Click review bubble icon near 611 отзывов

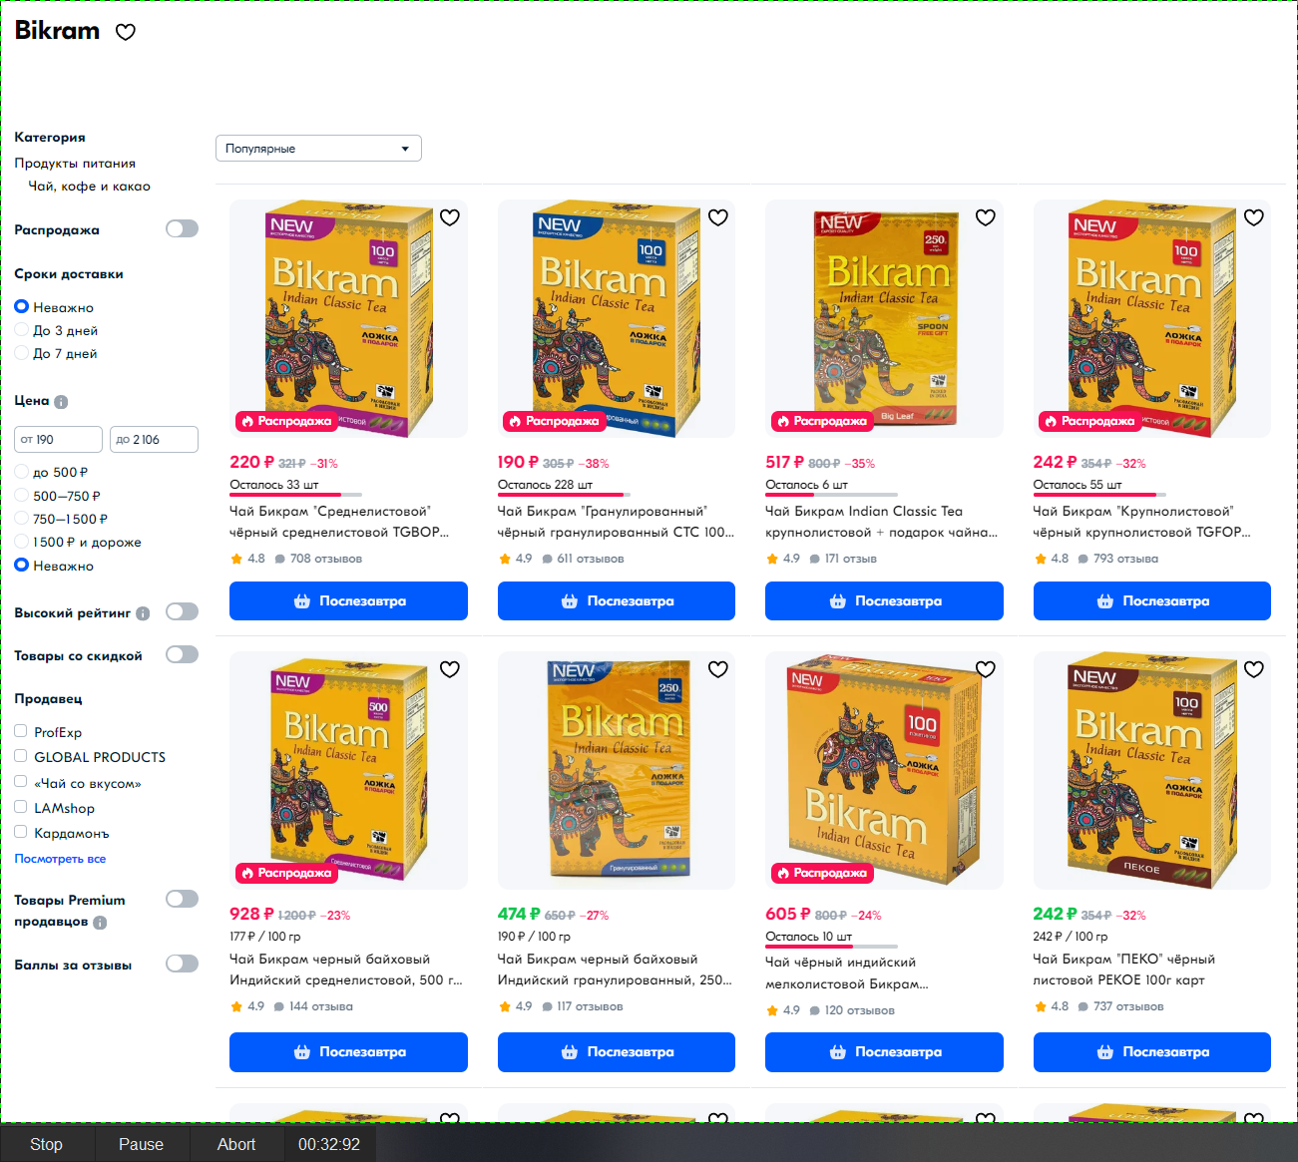click(x=547, y=559)
